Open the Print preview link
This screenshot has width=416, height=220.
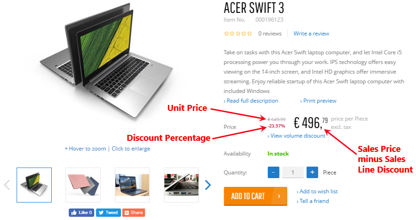pos(318,101)
